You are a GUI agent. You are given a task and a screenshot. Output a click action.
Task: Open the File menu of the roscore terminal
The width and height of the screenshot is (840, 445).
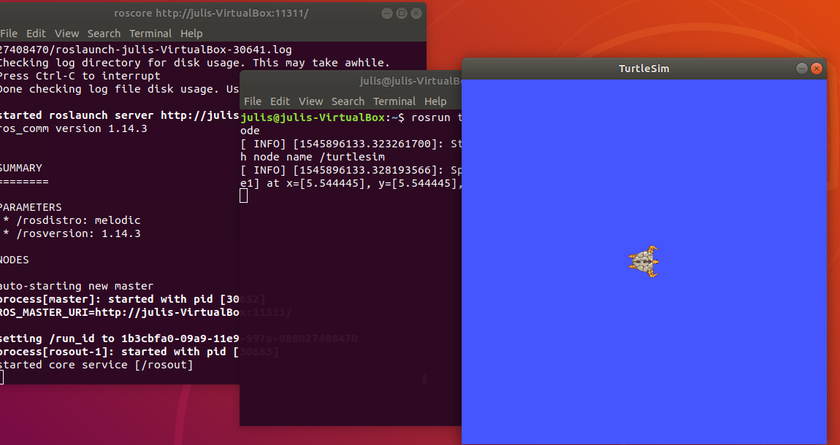click(x=8, y=33)
